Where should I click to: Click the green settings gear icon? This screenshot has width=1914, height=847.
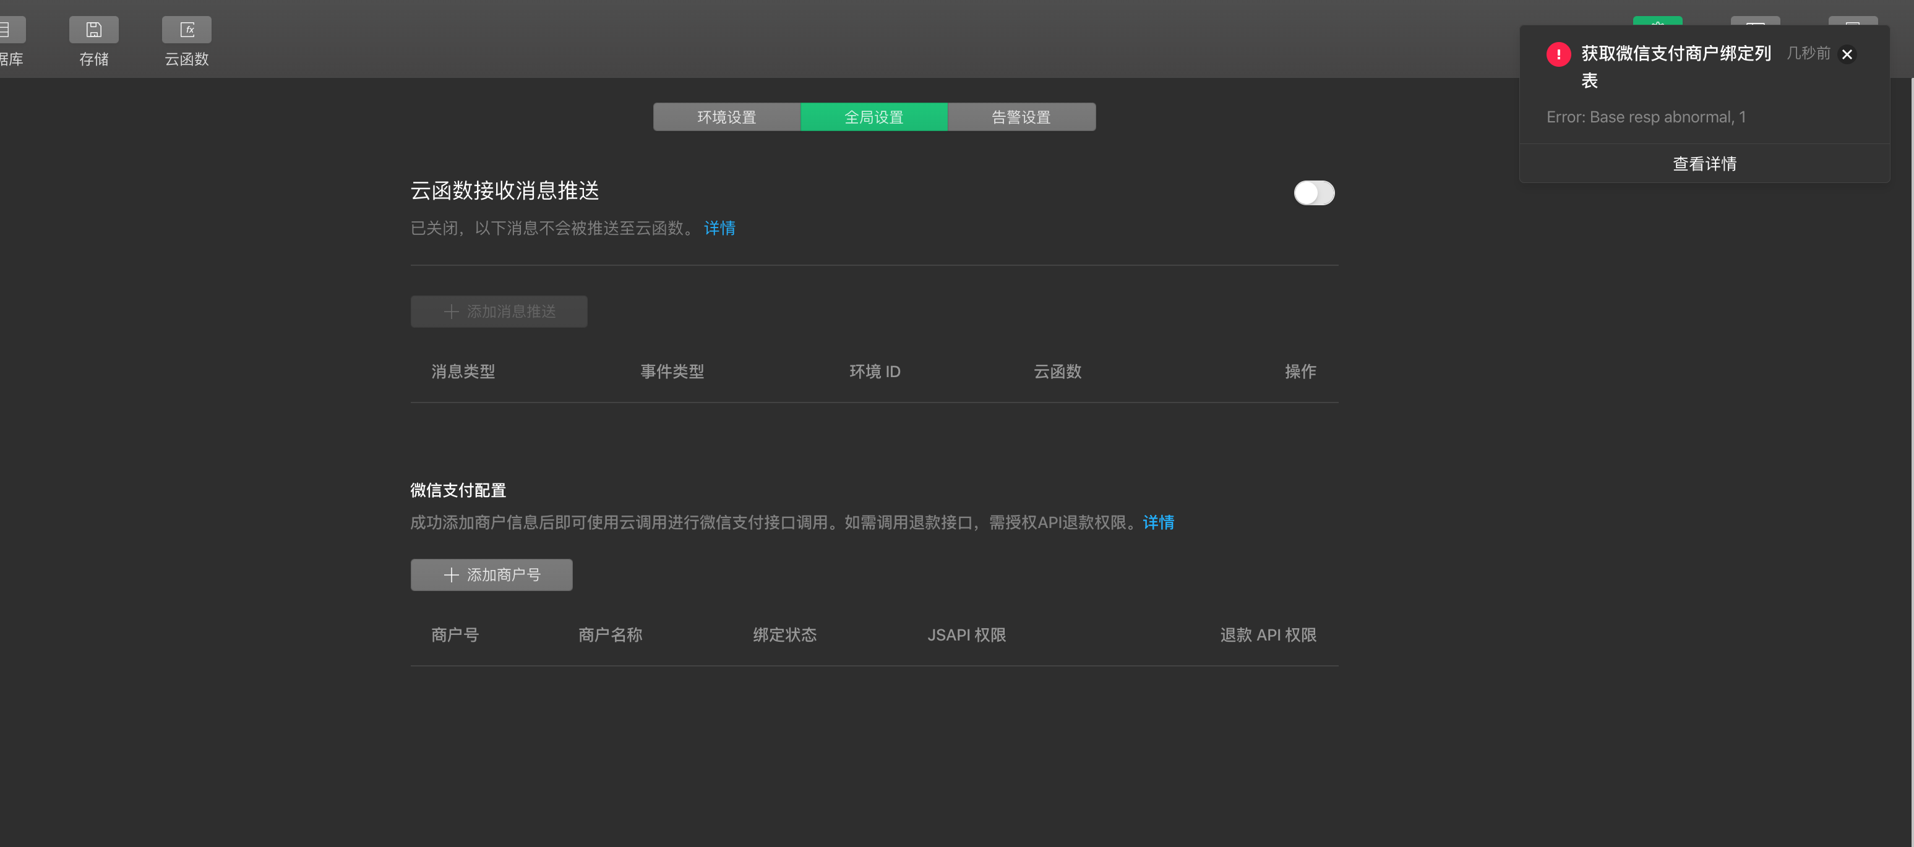[1657, 21]
